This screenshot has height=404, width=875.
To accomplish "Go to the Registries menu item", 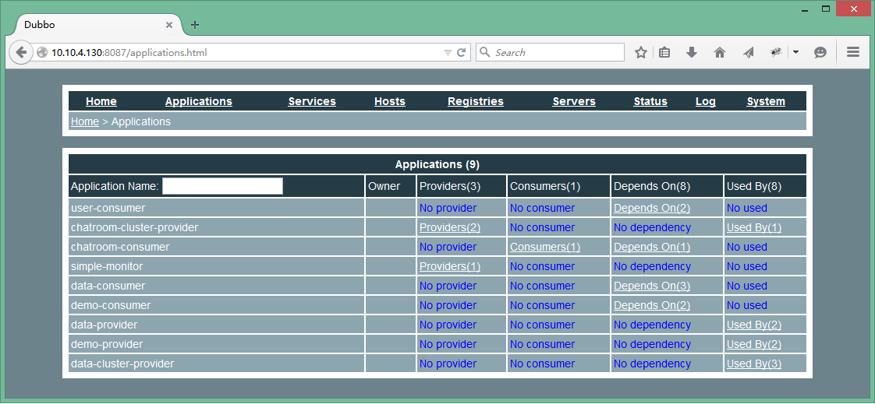I will [475, 101].
